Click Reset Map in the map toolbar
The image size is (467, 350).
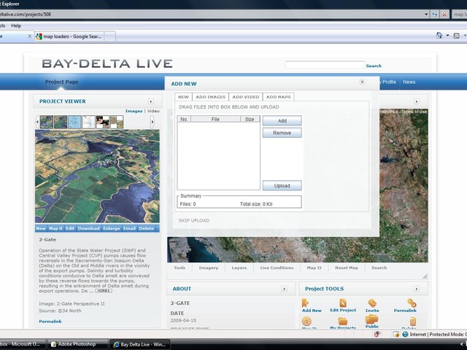point(347,268)
